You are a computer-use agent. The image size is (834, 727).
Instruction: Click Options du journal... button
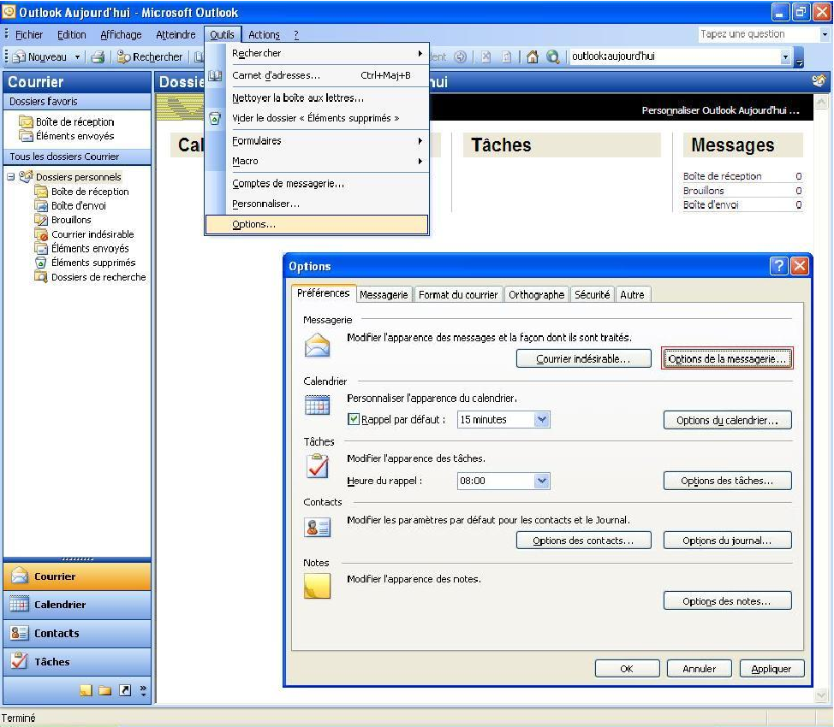[727, 541]
